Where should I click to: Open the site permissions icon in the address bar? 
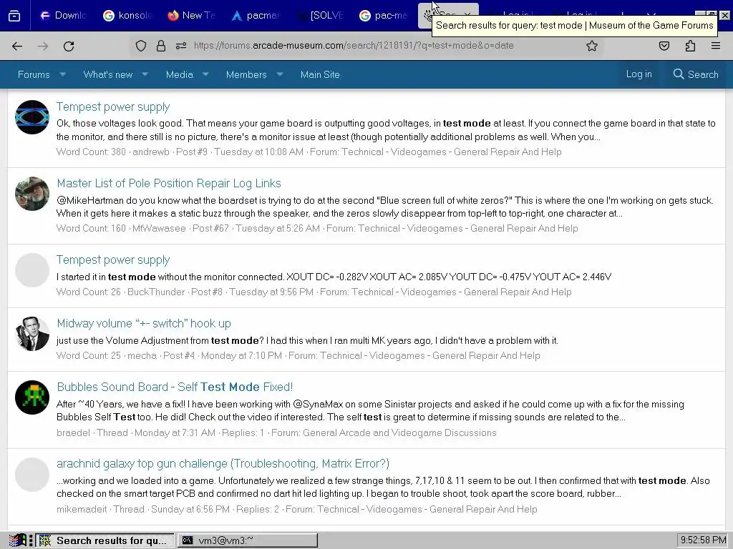tap(181, 46)
